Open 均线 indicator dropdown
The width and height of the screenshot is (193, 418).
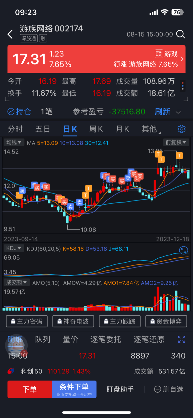coord(14,142)
